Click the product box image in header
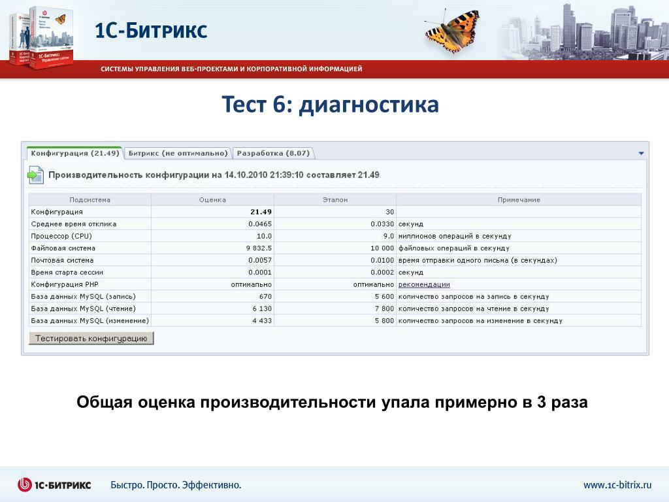Screen dimensions: 669x502 coord(41,37)
